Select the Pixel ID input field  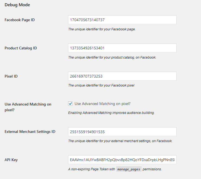click(x=122, y=76)
